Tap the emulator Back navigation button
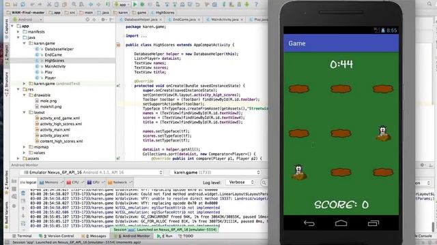Screen dimensions: 437x245 (x=309, y=223)
